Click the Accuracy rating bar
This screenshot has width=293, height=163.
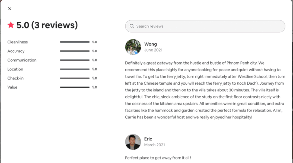75,51
